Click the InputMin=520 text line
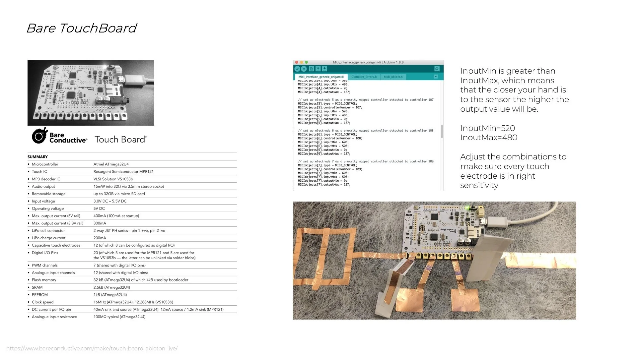The image size is (637, 358). click(x=487, y=128)
